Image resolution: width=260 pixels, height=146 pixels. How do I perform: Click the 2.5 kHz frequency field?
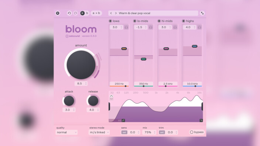(x=168, y=84)
